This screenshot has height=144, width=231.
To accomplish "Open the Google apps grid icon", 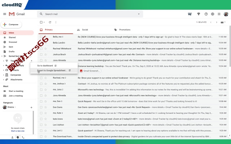I will [219, 14].
